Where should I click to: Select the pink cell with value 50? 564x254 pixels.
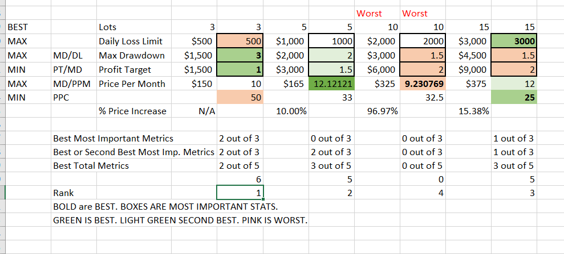(x=240, y=97)
